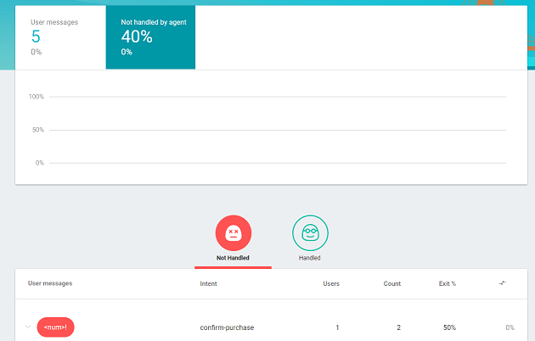This screenshot has width=535, height=341.
Task: Sort by Users column header
Action: coord(331,283)
